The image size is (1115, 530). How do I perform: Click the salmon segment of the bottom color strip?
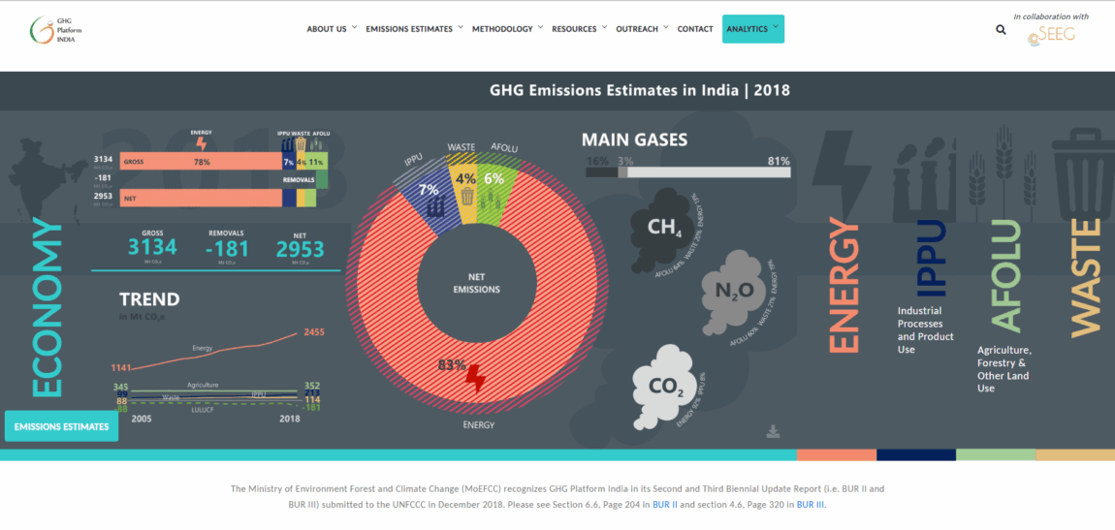coord(836,454)
